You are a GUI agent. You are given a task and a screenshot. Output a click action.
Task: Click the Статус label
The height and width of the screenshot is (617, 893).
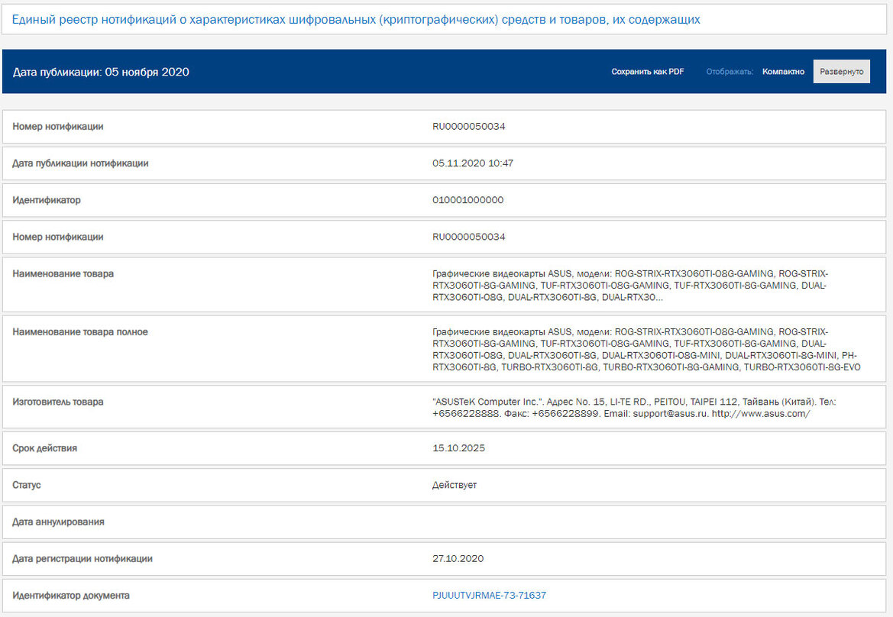[x=27, y=486]
